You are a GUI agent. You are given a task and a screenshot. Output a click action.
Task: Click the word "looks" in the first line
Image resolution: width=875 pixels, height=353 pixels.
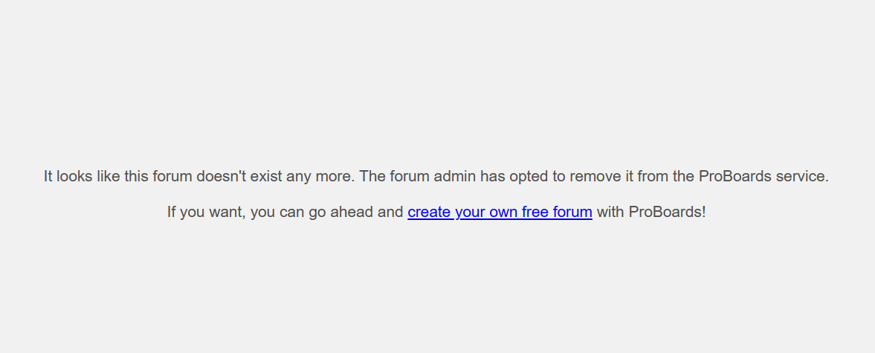point(73,176)
